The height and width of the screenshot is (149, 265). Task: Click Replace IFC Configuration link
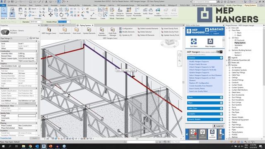199,83
